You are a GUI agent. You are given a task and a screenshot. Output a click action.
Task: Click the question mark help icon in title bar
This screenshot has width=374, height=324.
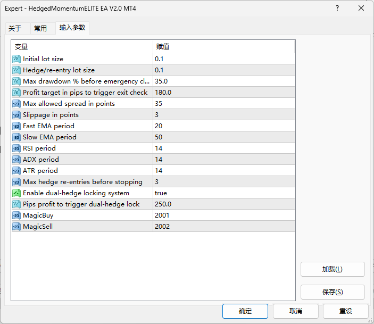[x=337, y=9]
